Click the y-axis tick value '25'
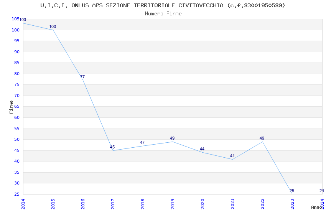This screenshot has width=326, height=211. point(17,194)
